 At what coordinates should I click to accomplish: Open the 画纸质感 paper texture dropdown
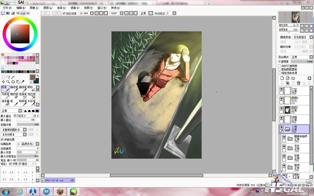(311, 37)
